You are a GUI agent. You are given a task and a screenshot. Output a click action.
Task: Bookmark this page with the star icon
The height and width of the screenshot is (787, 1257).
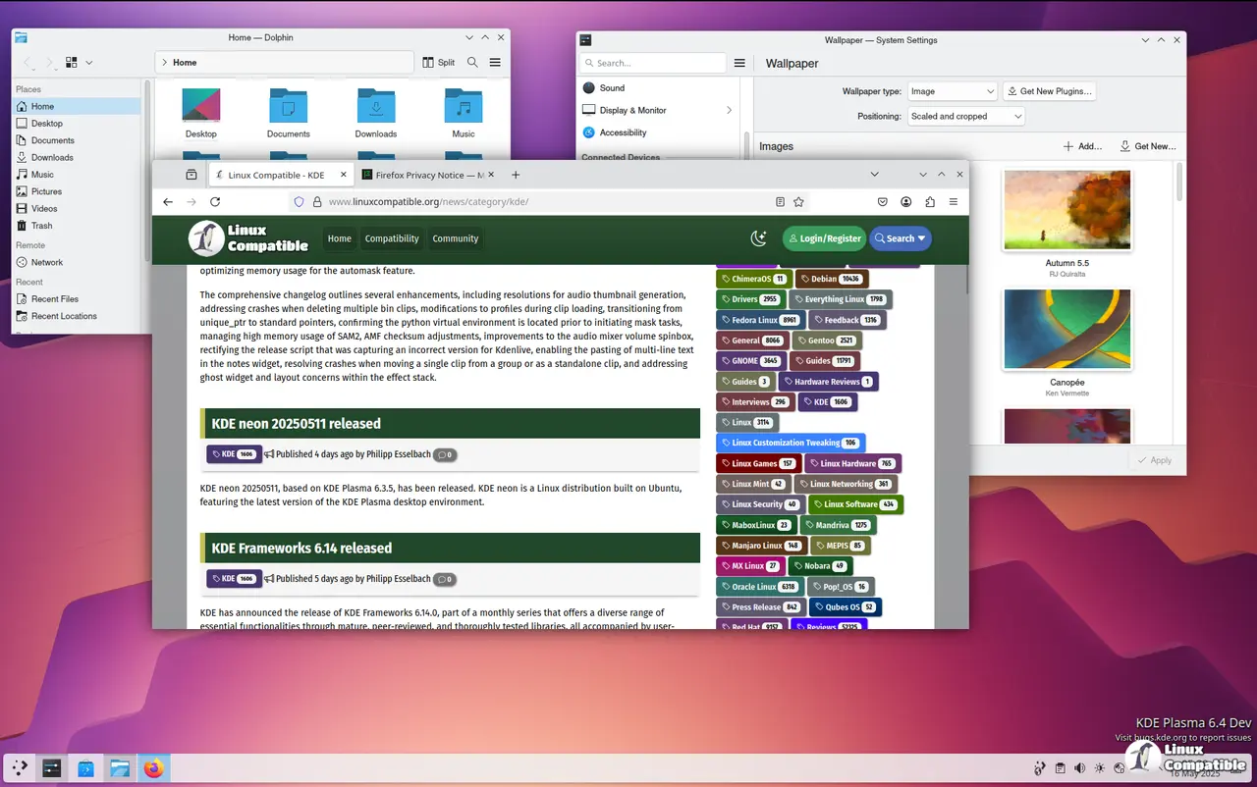pos(798,202)
